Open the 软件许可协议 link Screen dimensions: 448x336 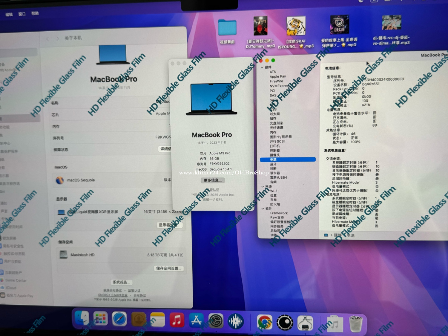(113, 290)
